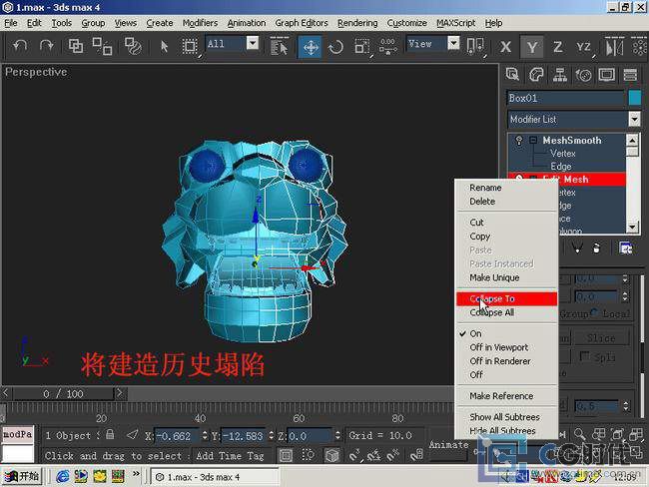
Task: Click the Make Unique stack icon
Action: [x=577, y=247]
